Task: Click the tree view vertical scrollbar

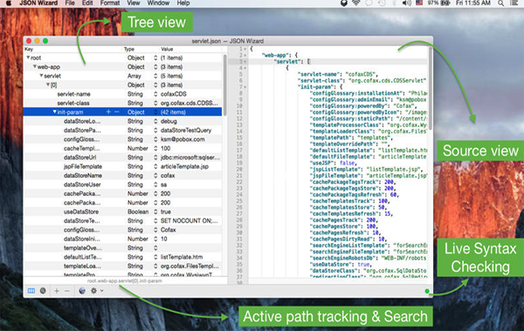Action: click(x=225, y=85)
